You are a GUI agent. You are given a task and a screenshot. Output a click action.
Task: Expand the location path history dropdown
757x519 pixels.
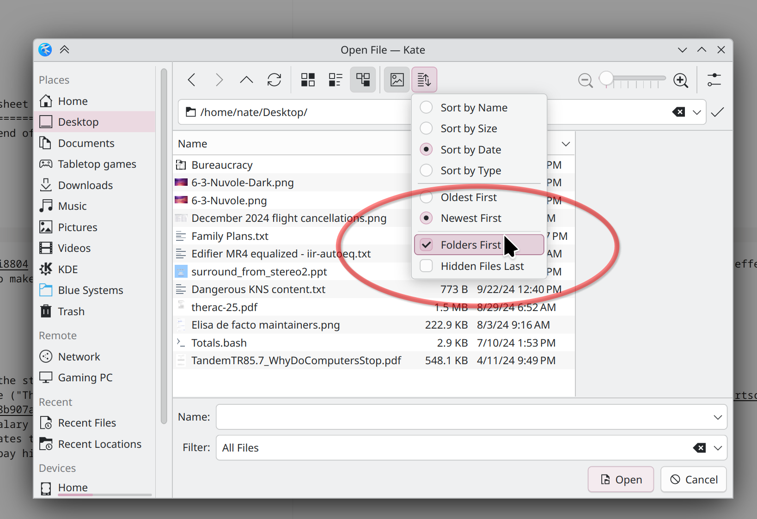coord(697,112)
